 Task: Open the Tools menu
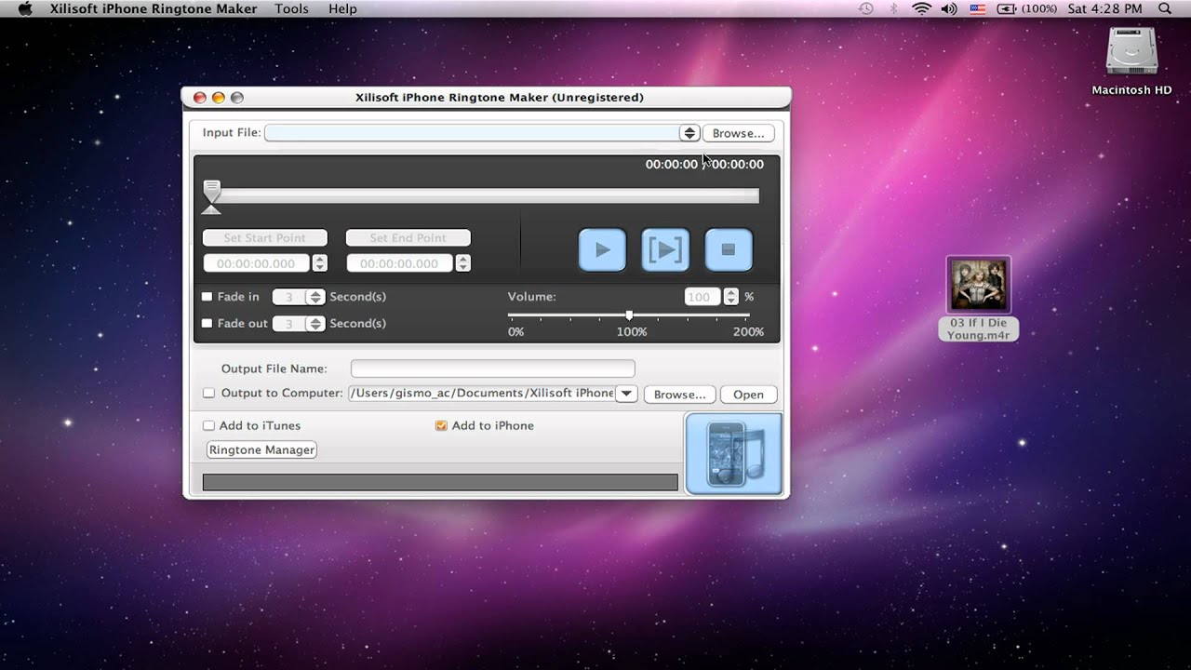coord(292,8)
